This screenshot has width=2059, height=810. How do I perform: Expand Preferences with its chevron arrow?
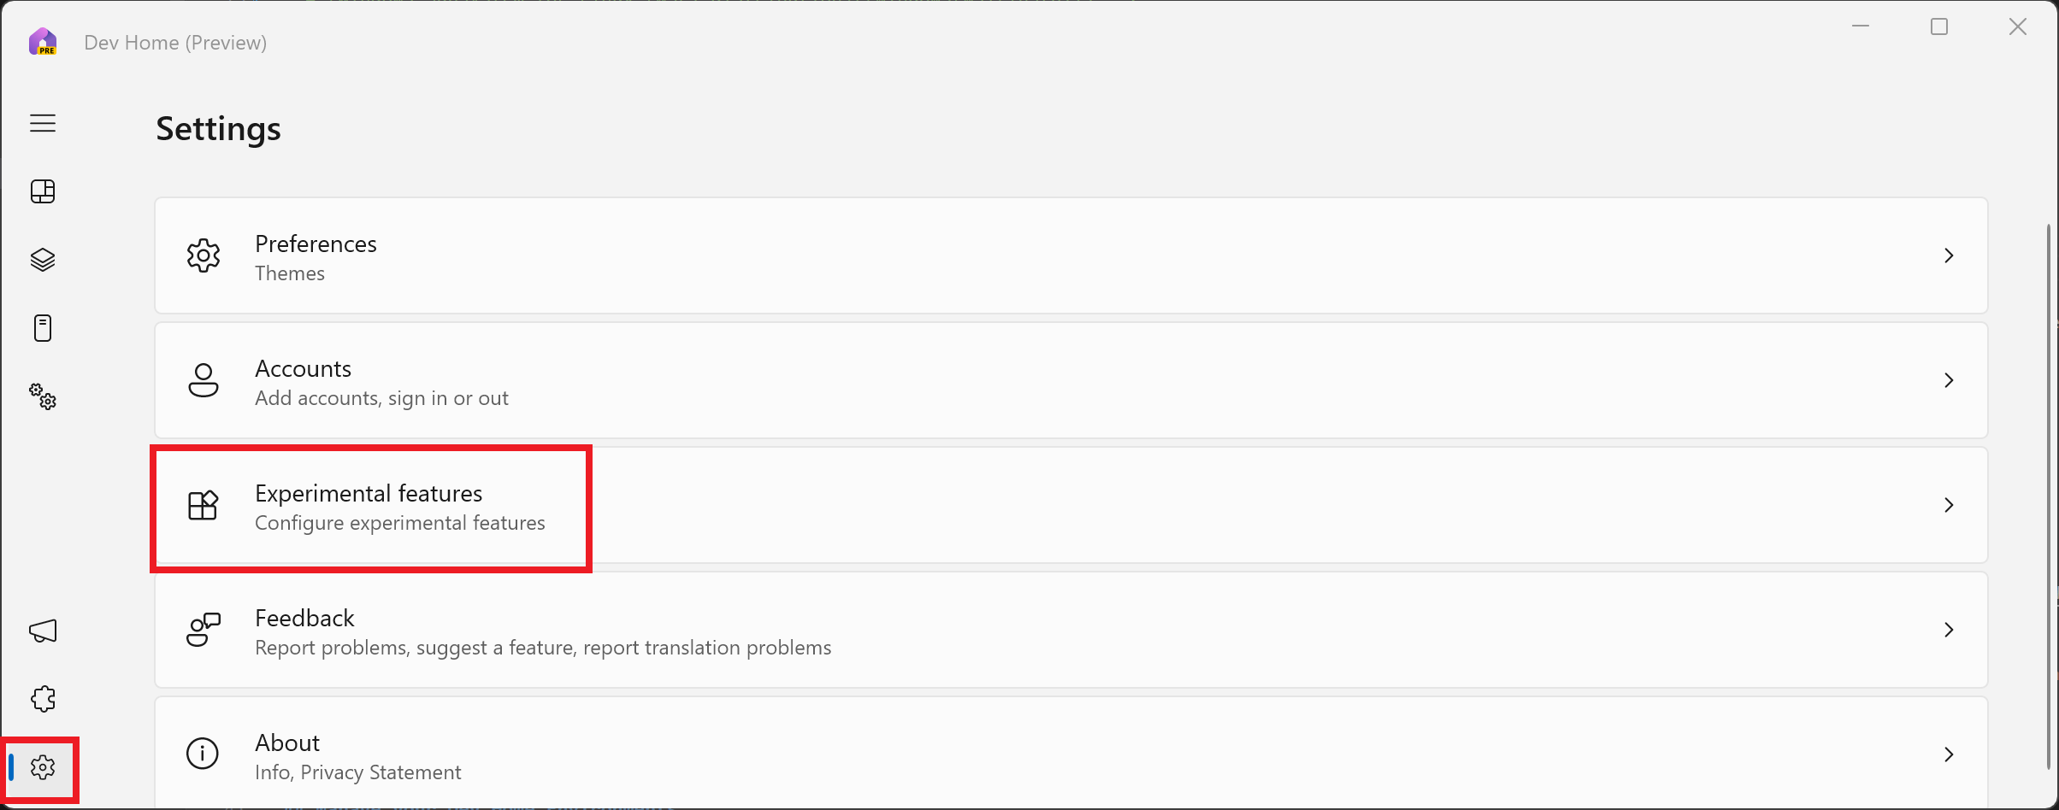pos(1949,255)
